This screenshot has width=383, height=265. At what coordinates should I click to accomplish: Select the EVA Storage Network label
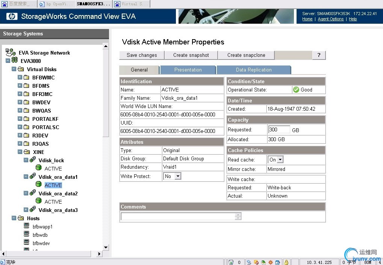[44, 53]
